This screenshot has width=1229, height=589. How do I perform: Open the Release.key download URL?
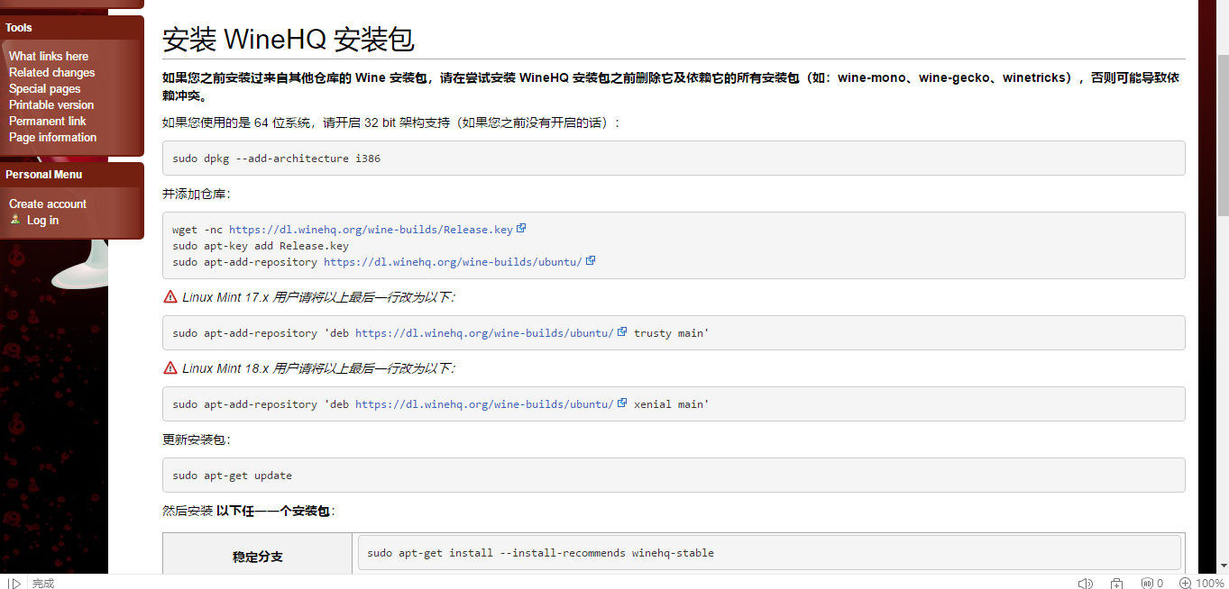click(371, 230)
